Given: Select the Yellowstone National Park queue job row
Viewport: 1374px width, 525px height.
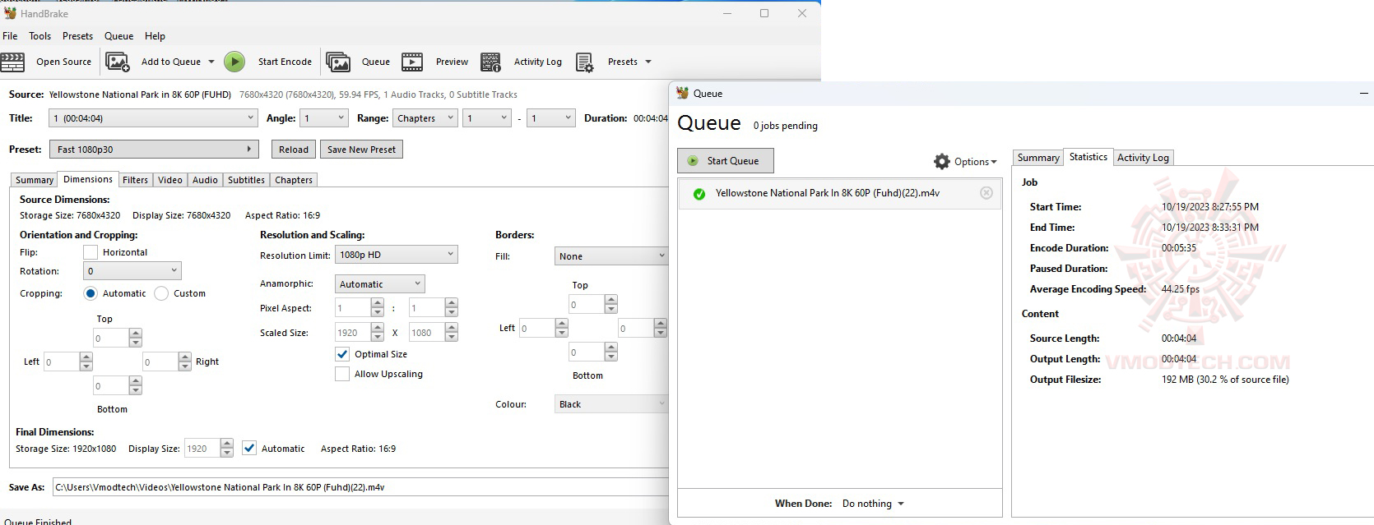Looking at the screenshot, I should 839,193.
